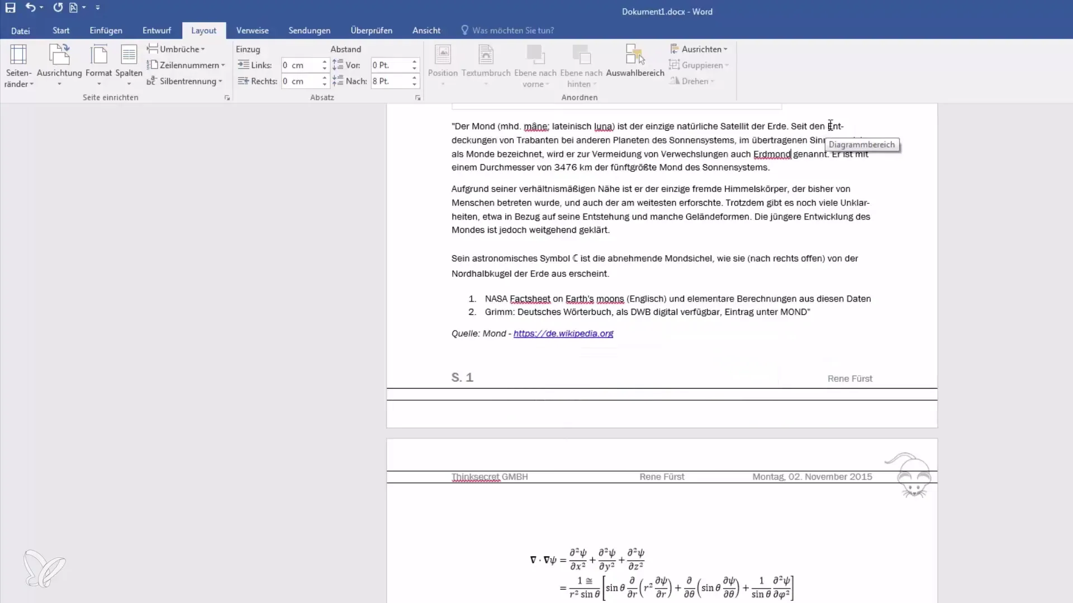The height and width of the screenshot is (603, 1073).
Task: Decrease the Rechts indent with down arrow
Action: [324, 85]
